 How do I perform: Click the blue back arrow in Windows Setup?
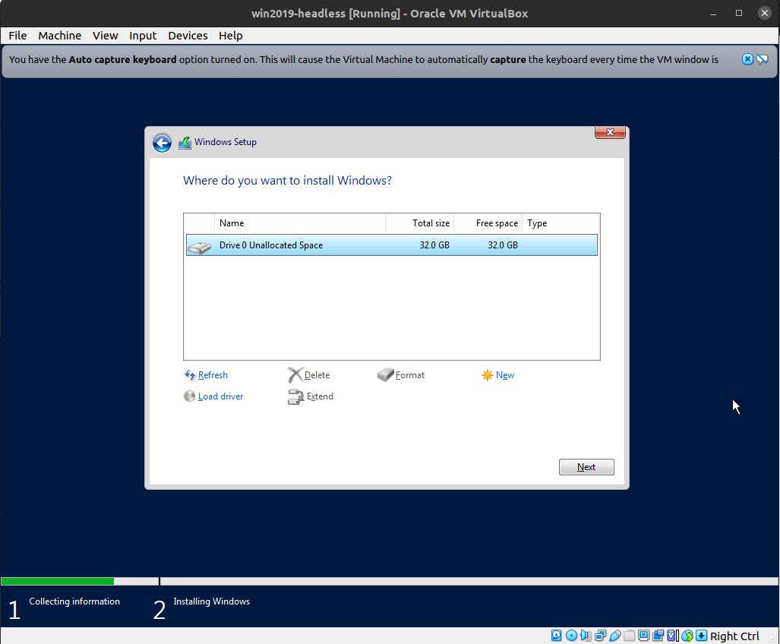point(162,143)
